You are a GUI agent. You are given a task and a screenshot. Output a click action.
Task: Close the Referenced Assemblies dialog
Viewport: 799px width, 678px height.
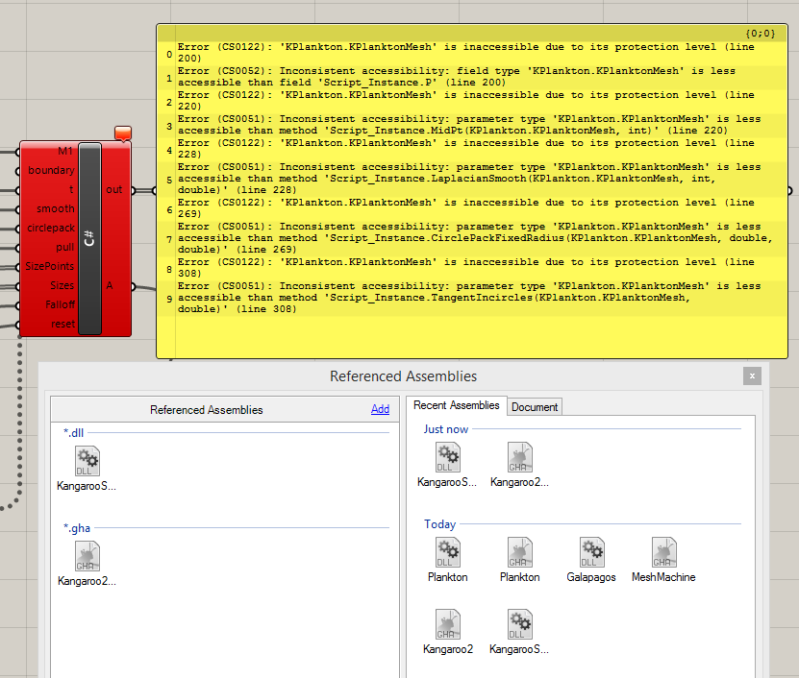[x=752, y=376]
